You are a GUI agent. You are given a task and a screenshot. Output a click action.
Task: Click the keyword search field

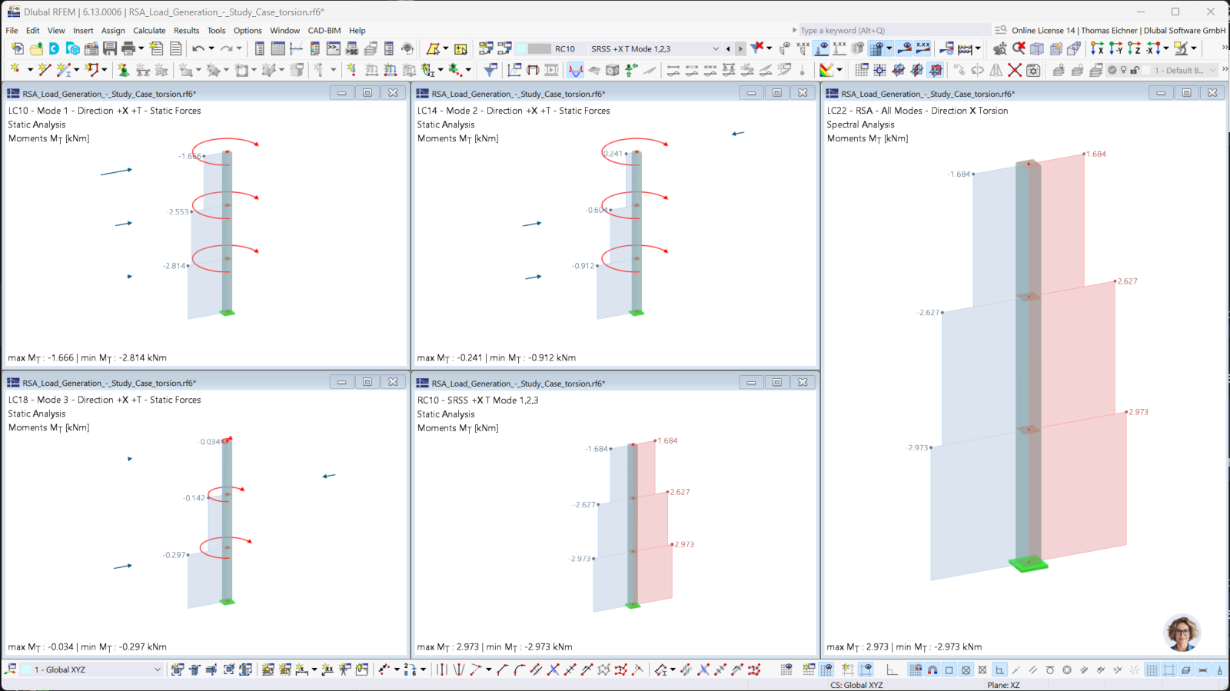pyautogui.click(x=894, y=31)
